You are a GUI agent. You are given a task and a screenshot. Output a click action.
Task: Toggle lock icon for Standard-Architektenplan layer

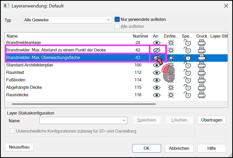pos(187,65)
